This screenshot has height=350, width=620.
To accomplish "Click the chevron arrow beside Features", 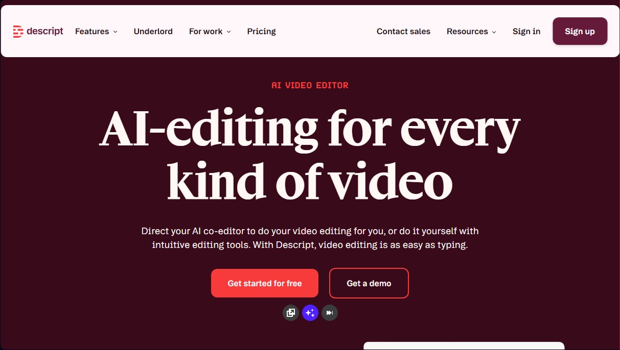I will click(116, 32).
